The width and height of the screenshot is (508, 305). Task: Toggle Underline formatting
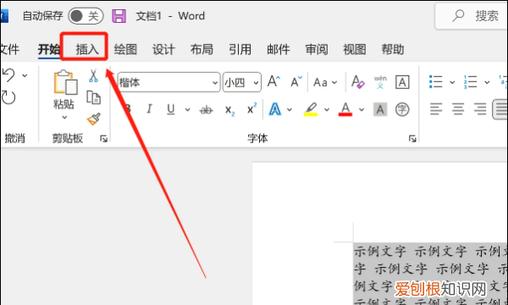pos(171,109)
